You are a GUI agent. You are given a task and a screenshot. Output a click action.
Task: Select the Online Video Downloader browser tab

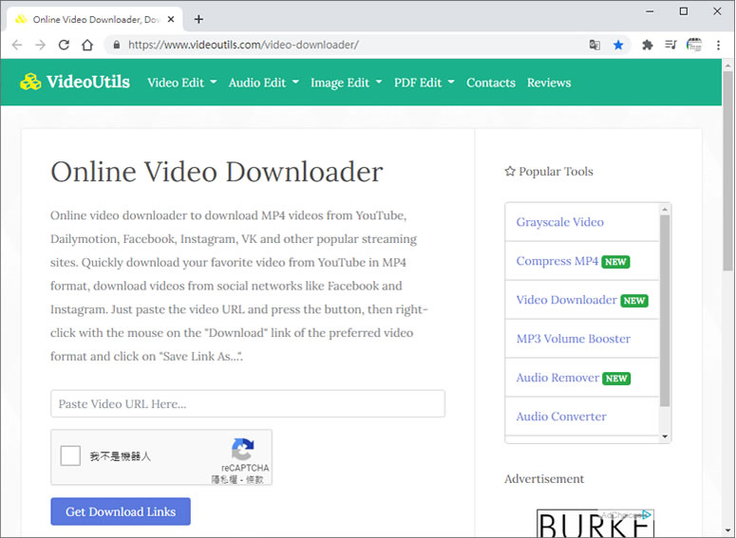point(95,19)
